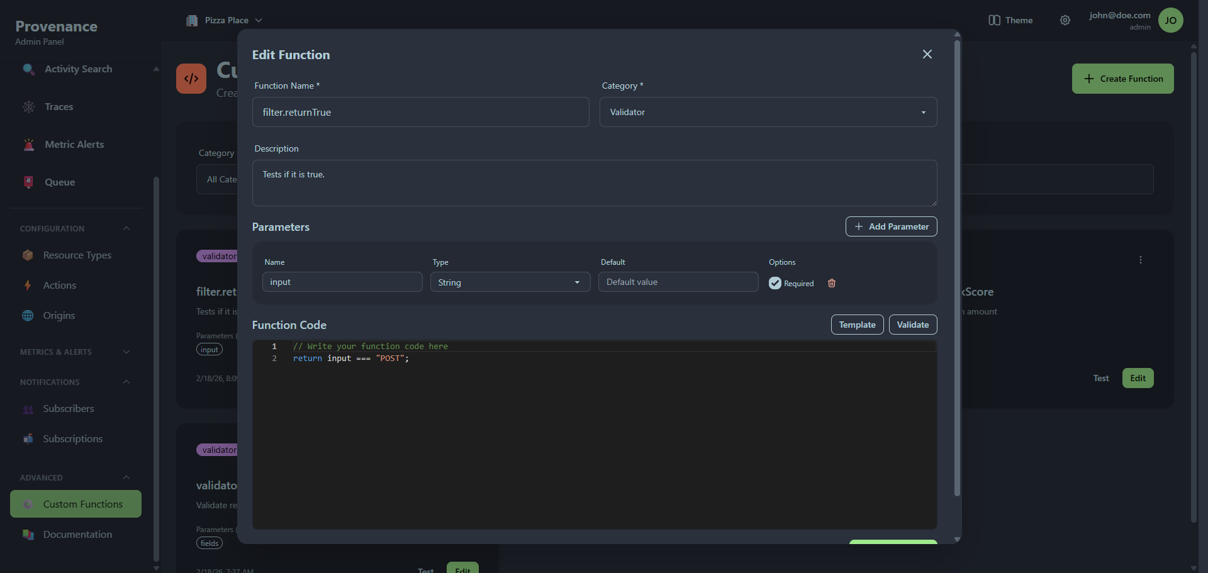Image resolution: width=1208 pixels, height=573 pixels.
Task: Open Subscribers under Notifications
Action: click(x=68, y=409)
